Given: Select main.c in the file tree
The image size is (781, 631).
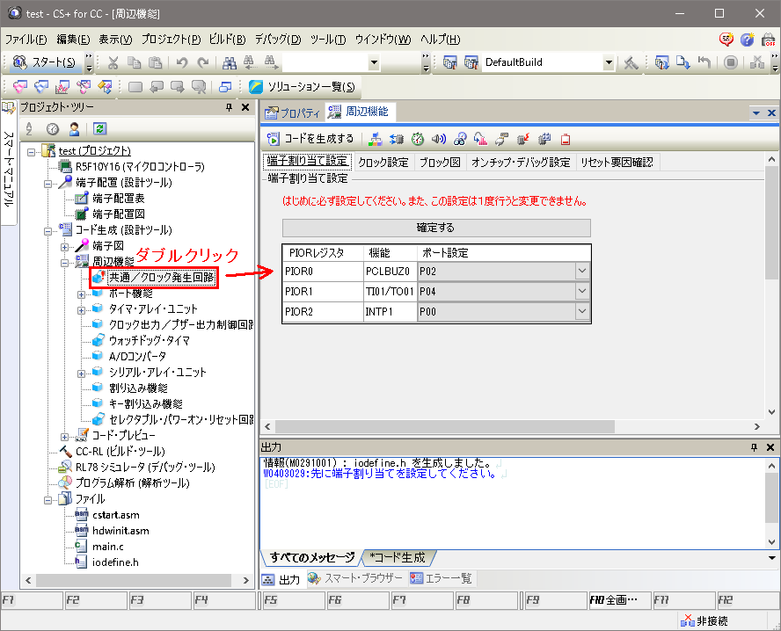Looking at the screenshot, I should [108, 547].
